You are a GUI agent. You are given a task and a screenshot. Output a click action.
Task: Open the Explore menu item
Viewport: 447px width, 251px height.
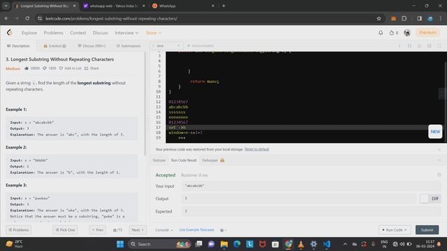(29, 33)
